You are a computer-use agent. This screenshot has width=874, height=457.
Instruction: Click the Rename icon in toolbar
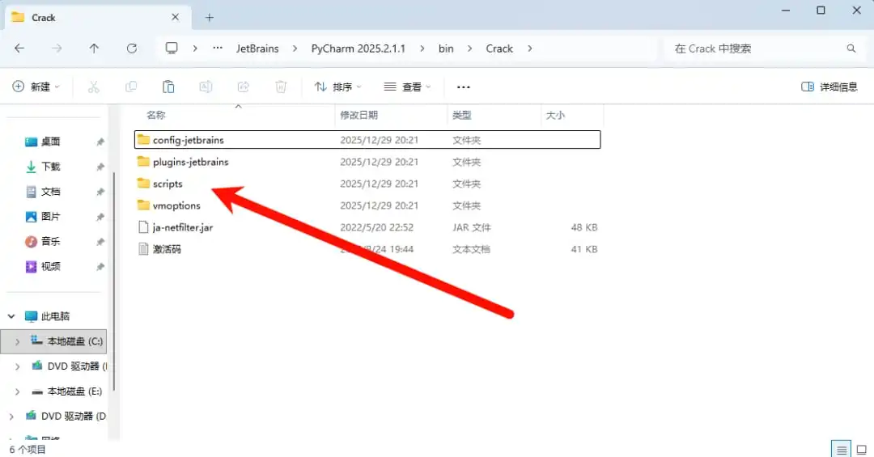(x=206, y=87)
